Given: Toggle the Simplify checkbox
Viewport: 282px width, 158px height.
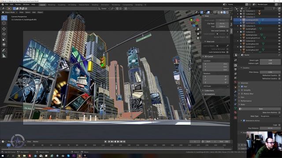Looking at the screenshot, I should point(242,90).
